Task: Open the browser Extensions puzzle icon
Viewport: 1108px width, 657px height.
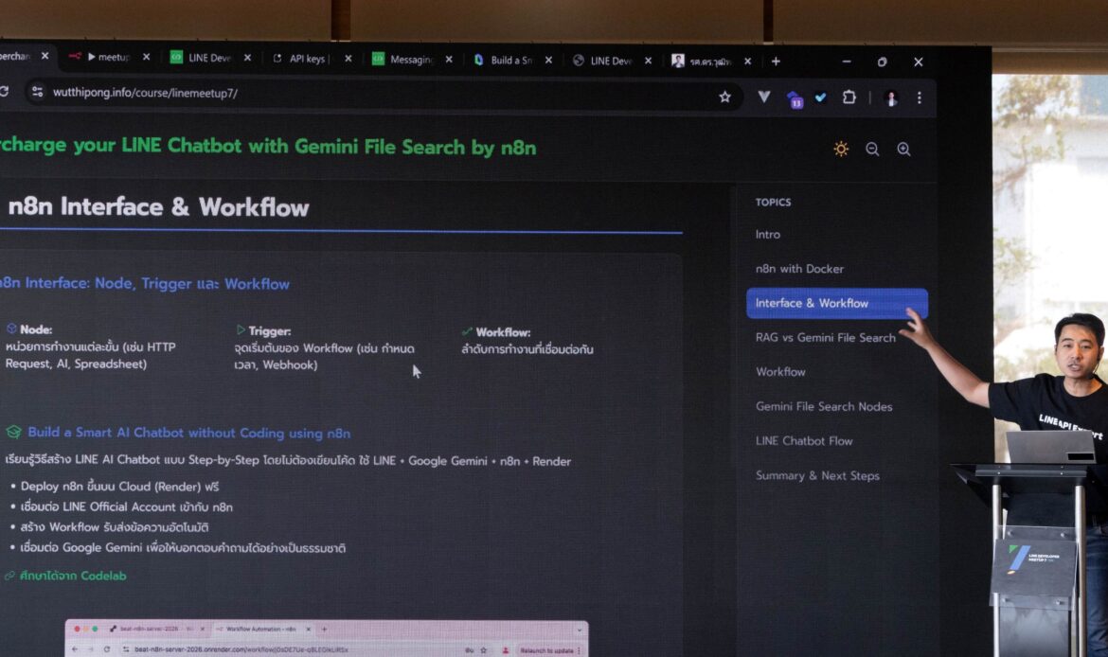Action: coord(849,97)
